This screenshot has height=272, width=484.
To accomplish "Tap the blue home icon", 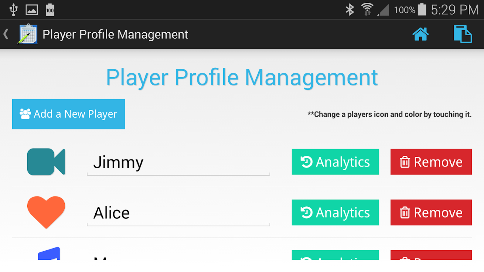I will (x=420, y=34).
